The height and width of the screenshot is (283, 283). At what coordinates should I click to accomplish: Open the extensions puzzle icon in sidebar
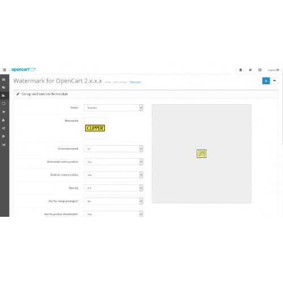3,96
